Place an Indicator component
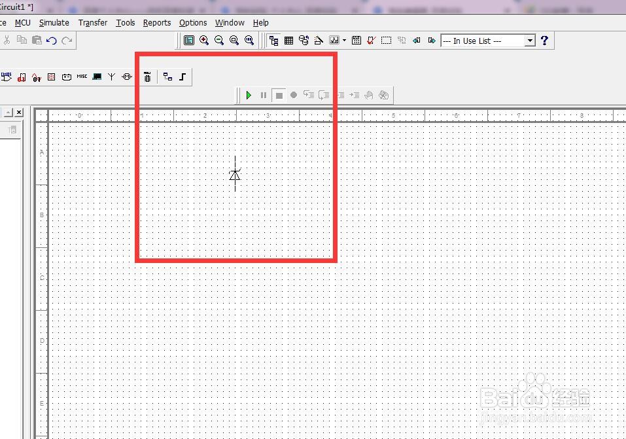Screen dimensions: 626x439 click(x=52, y=77)
